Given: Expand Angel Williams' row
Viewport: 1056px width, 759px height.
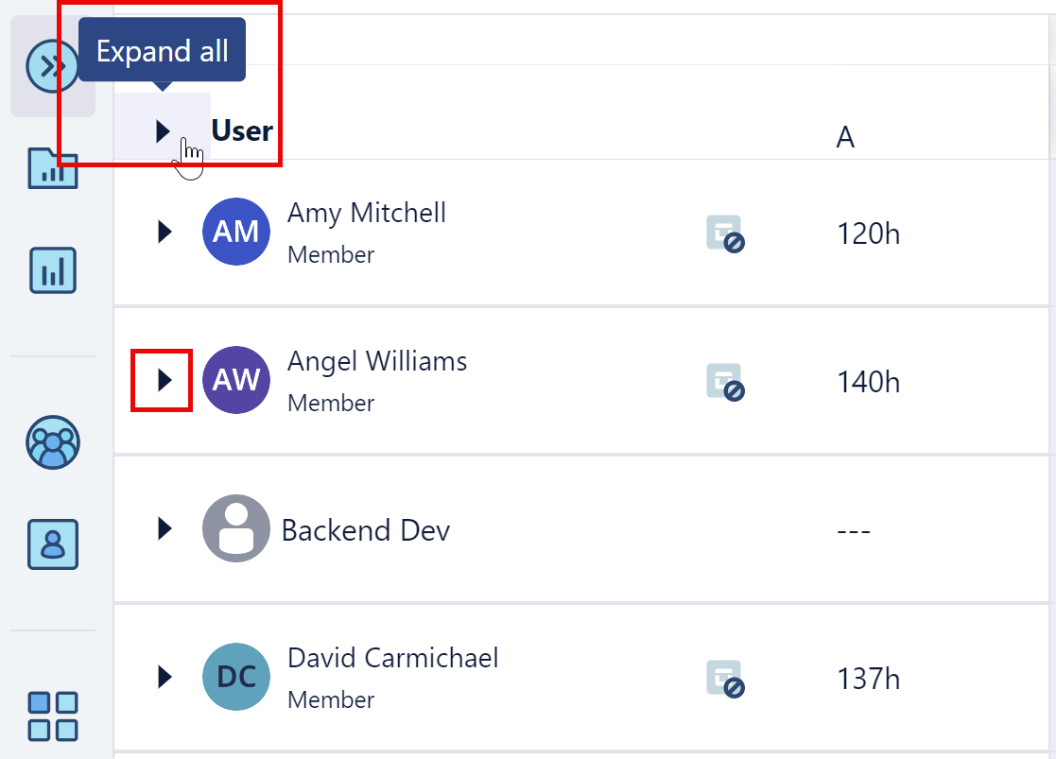Looking at the screenshot, I should point(163,380).
